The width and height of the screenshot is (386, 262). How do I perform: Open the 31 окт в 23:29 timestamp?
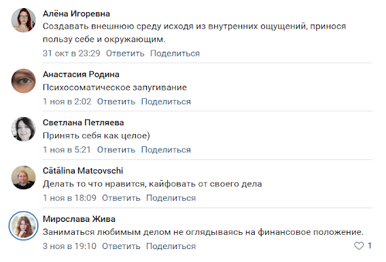[71, 53]
